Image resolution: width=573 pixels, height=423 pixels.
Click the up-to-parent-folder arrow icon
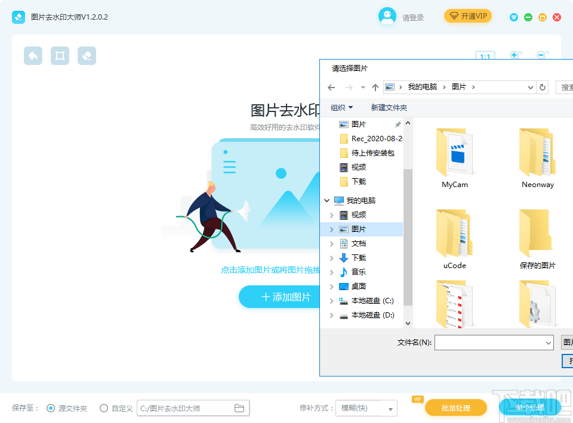pos(375,87)
